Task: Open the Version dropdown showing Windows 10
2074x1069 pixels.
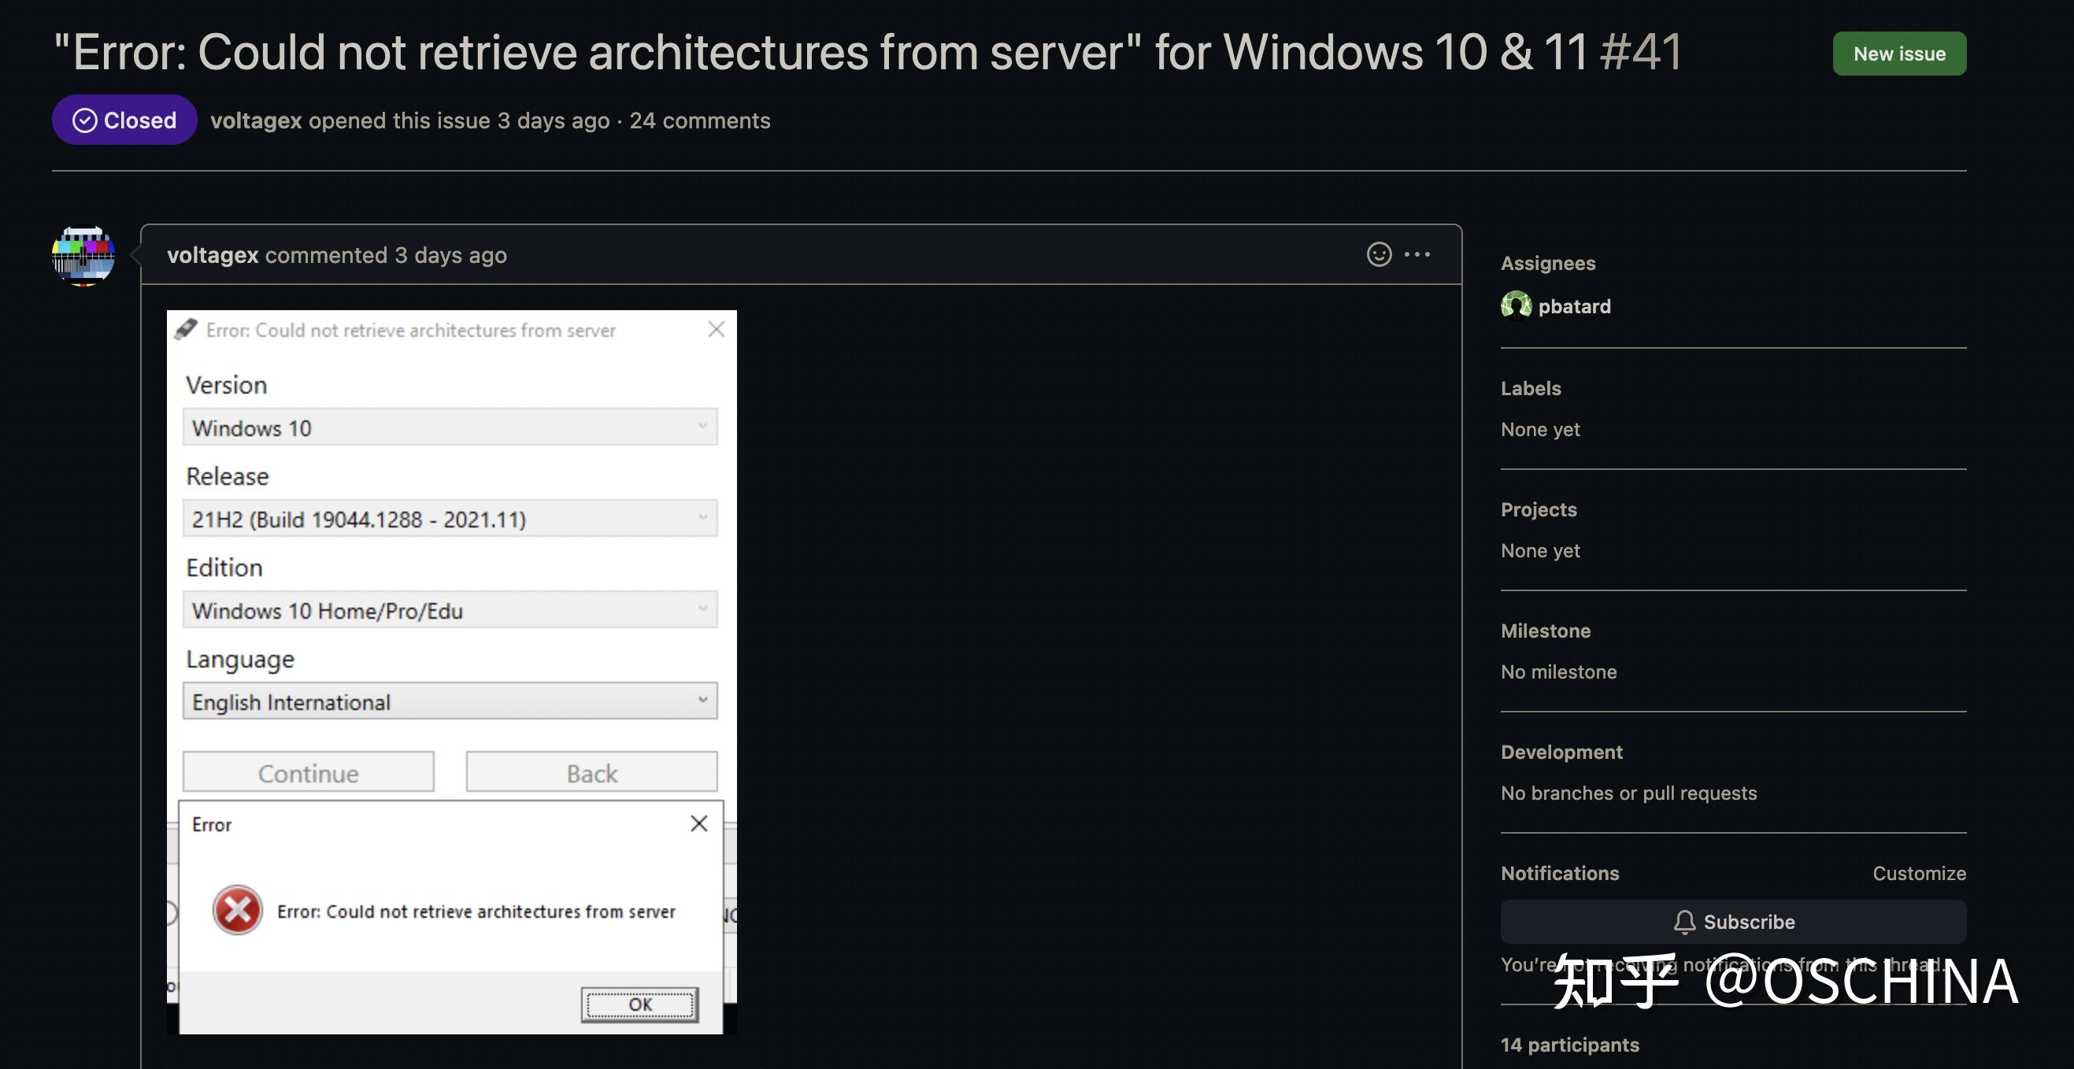Action: pos(704,427)
